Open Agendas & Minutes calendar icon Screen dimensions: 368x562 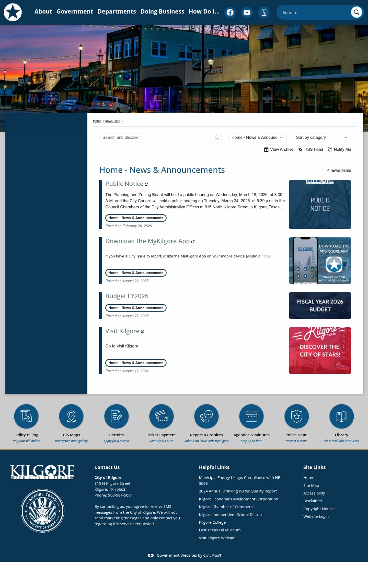pyautogui.click(x=251, y=416)
